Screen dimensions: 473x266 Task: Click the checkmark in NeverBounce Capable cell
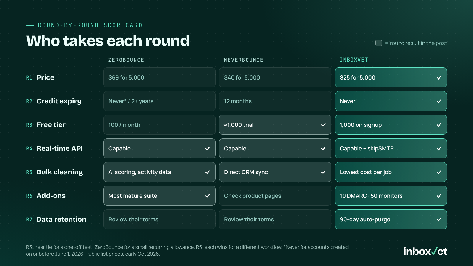pos(323,149)
